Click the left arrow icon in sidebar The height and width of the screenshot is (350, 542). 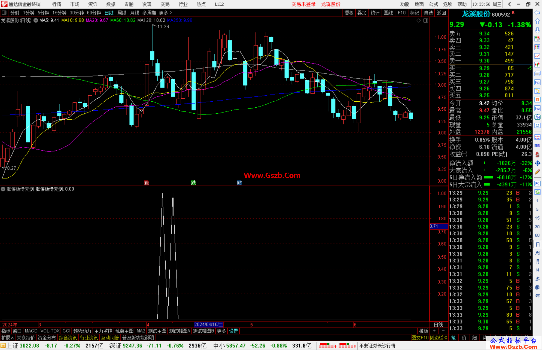pyautogui.click(x=537, y=13)
